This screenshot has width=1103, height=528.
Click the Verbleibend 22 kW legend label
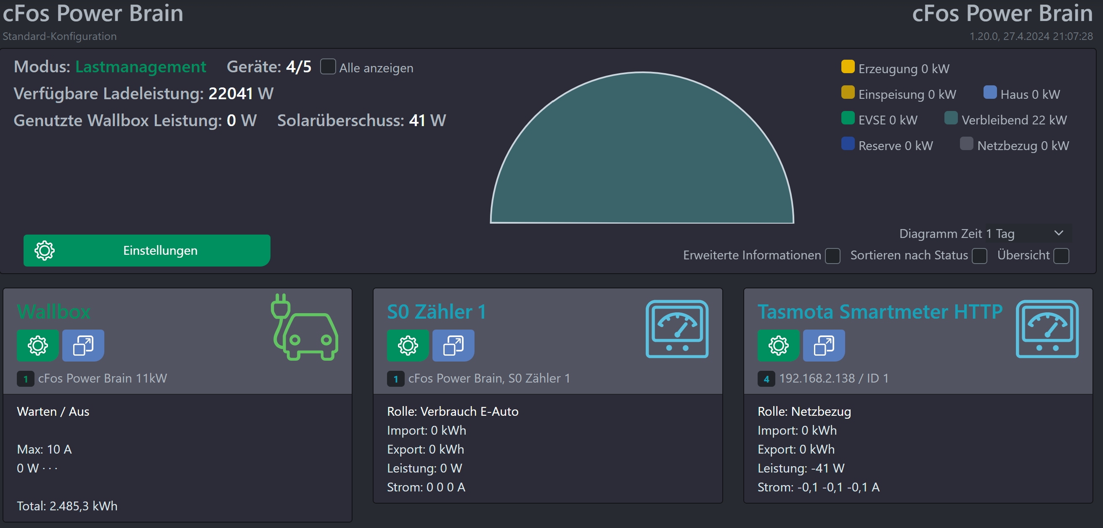tap(1014, 120)
